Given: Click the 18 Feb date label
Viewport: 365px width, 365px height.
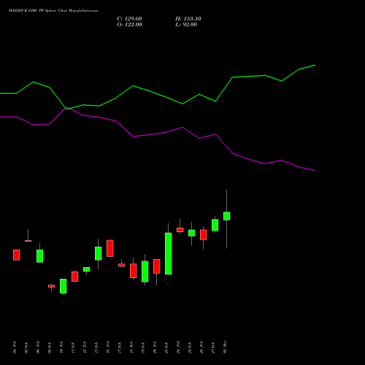Looking at the screenshot, I should [131, 347].
